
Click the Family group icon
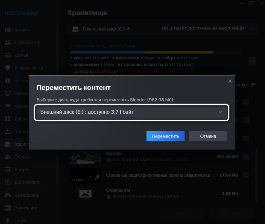point(8,55)
